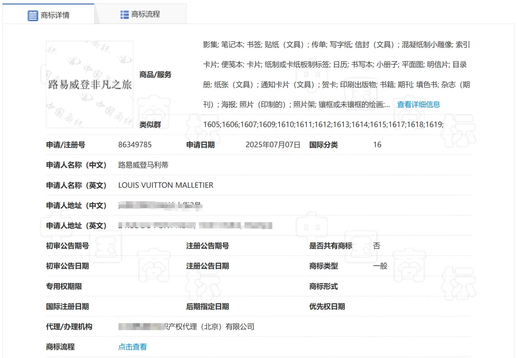The width and height of the screenshot is (518, 358).
Task: Click the 申请人地址（中文） label
Action: (x=76, y=205)
